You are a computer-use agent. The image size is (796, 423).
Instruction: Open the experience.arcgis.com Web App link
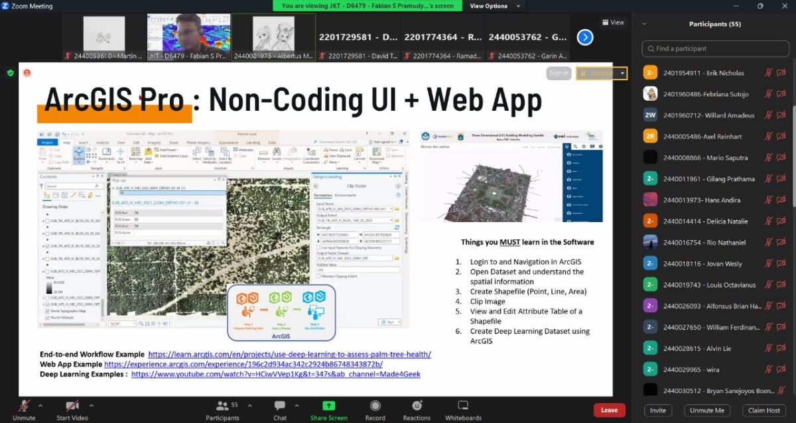click(243, 364)
